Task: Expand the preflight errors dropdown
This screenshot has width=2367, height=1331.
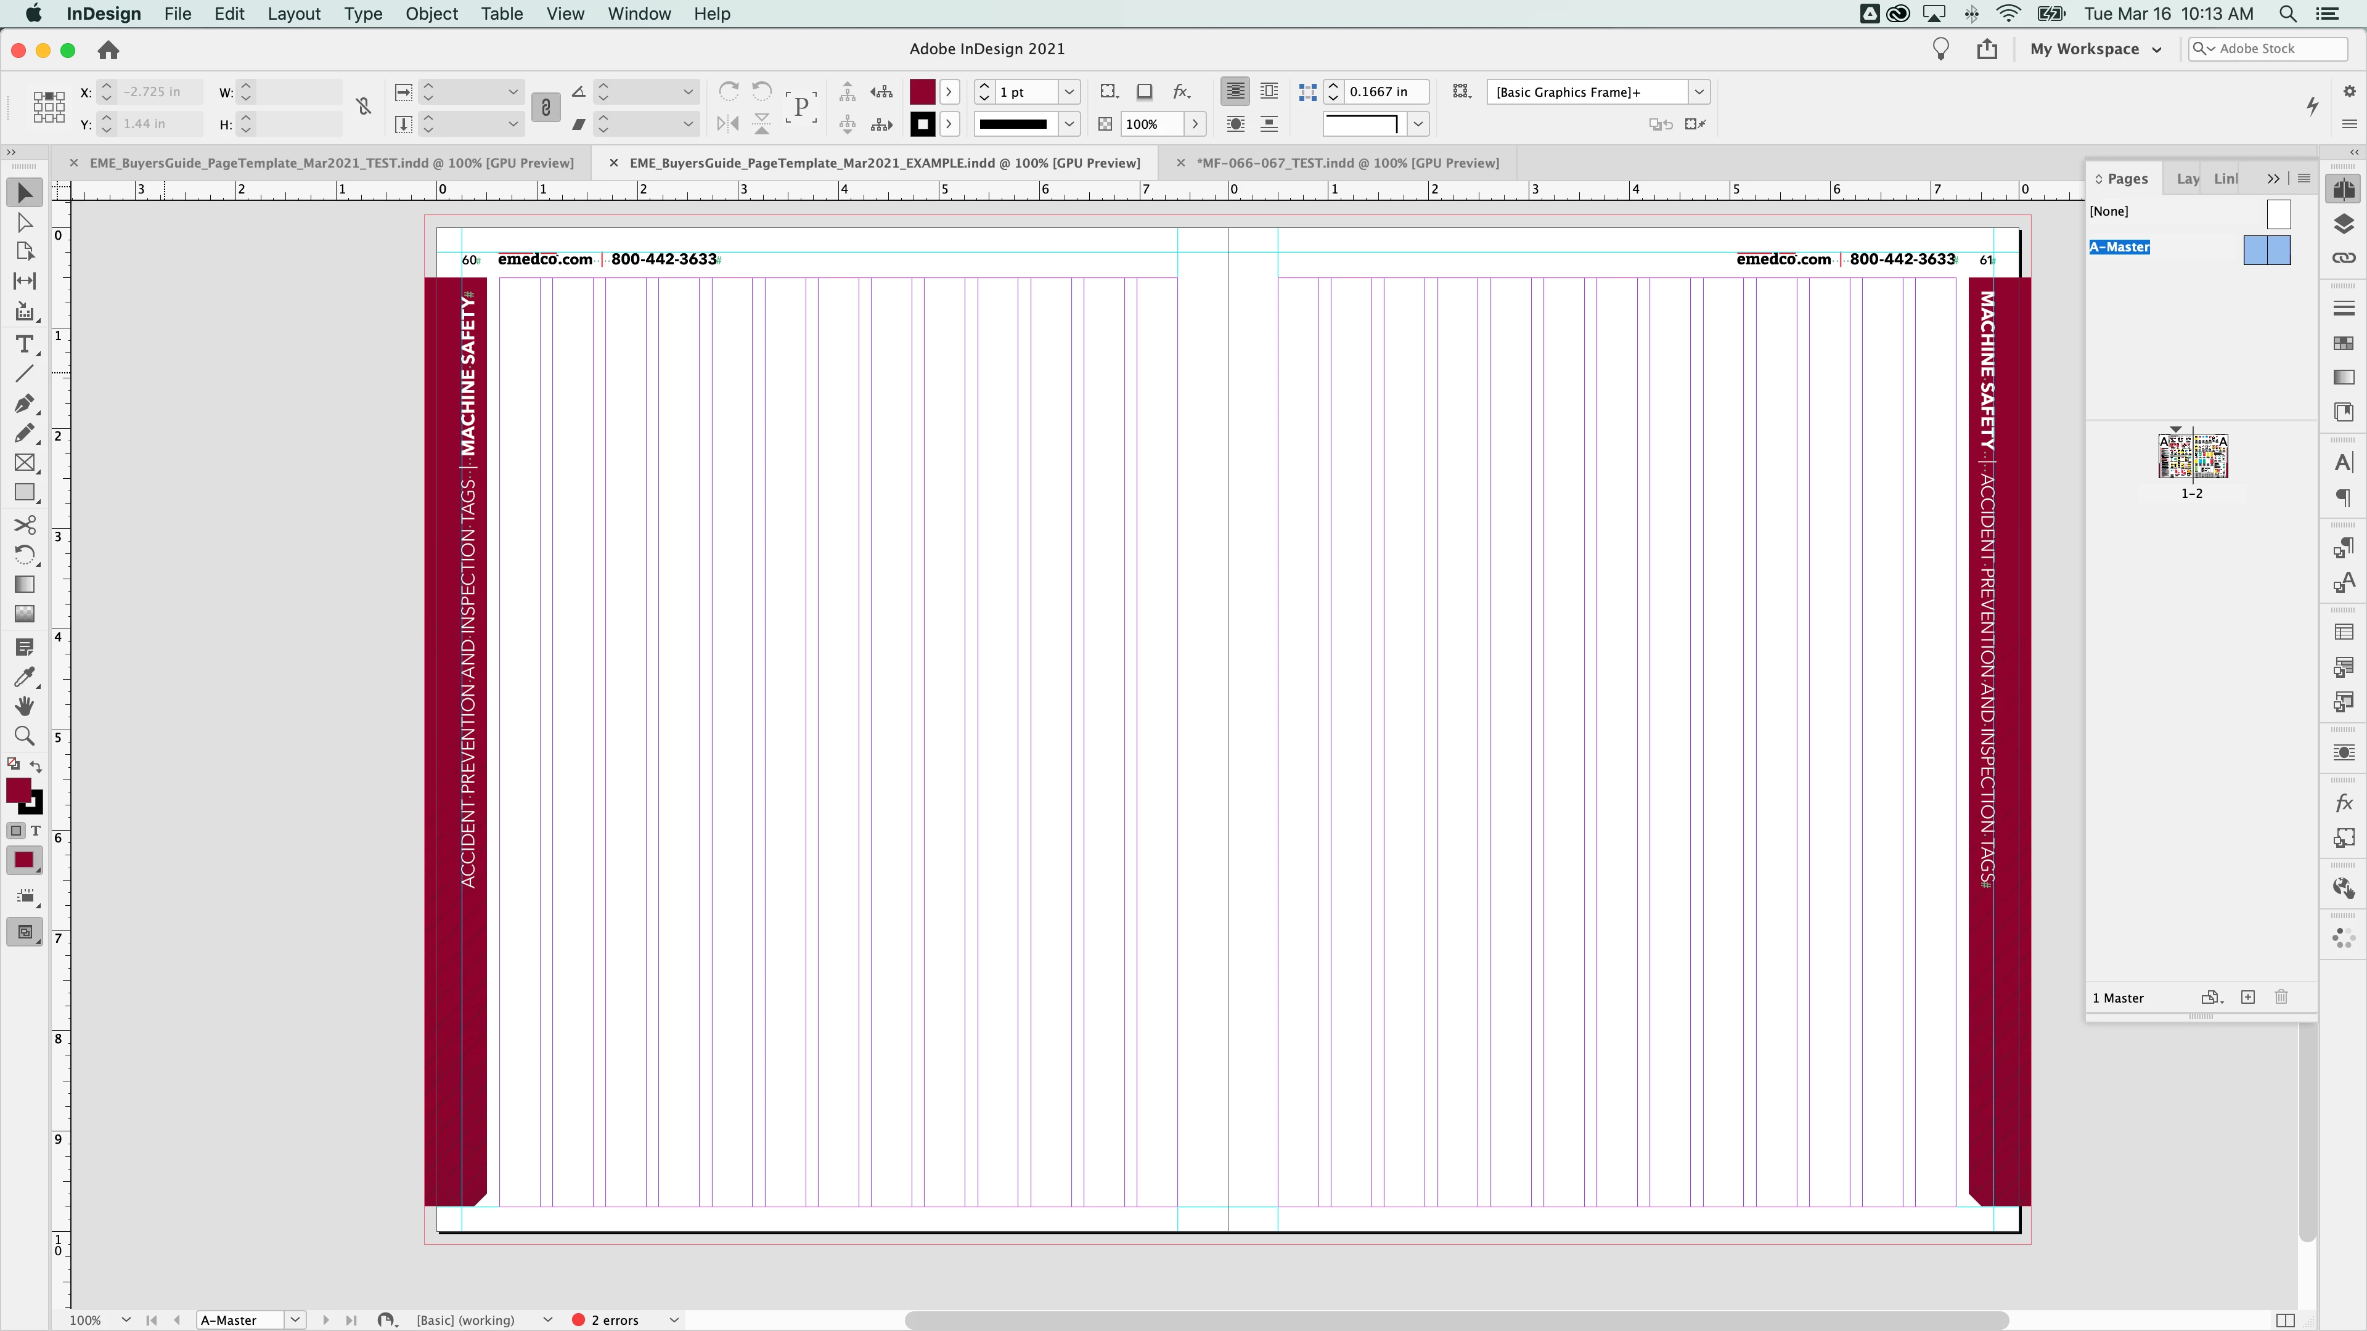Action: tap(674, 1320)
